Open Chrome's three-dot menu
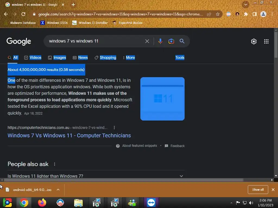 click(x=272, y=14)
